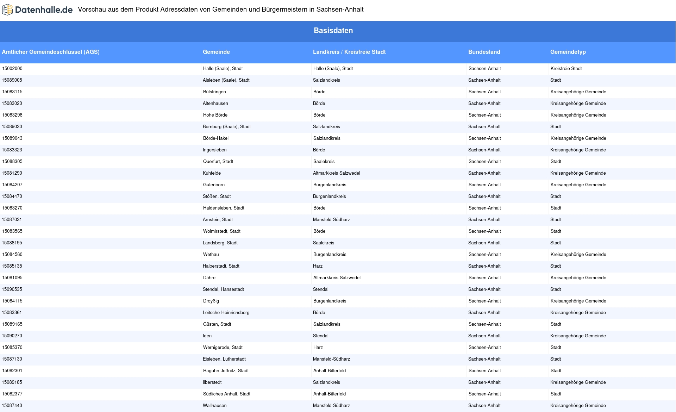Click the Hohe Börde cell

tap(215, 115)
